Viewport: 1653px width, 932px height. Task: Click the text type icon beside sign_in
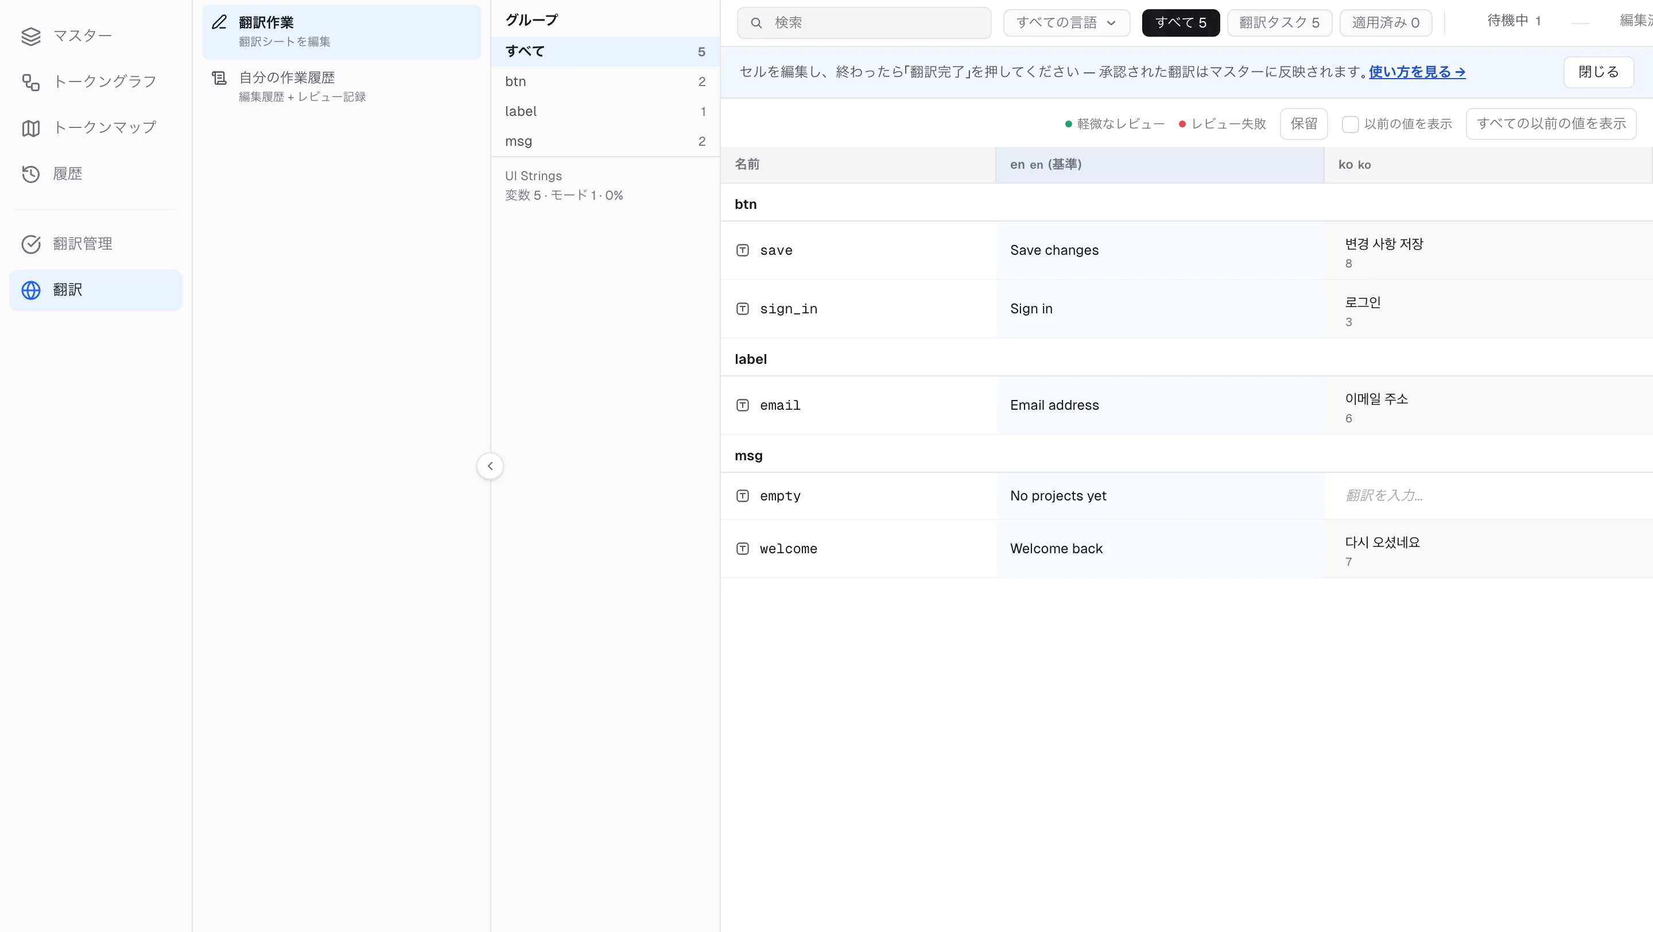(743, 309)
